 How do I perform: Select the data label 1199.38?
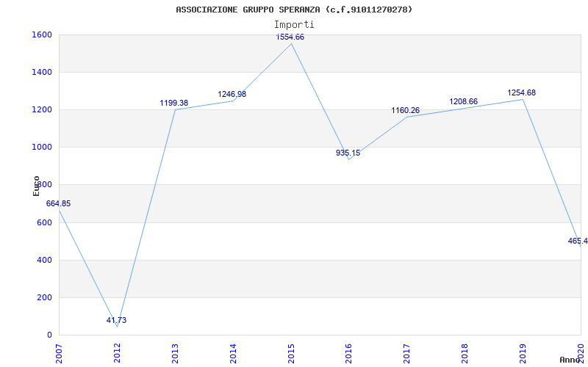(174, 103)
